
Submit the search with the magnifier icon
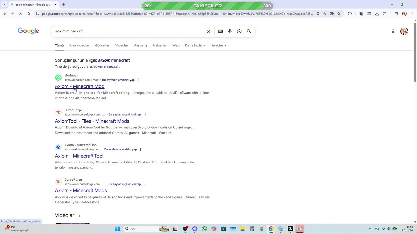(249, 31)
